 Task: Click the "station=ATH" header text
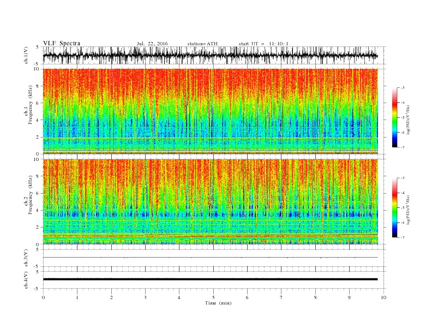click(202, 44)
